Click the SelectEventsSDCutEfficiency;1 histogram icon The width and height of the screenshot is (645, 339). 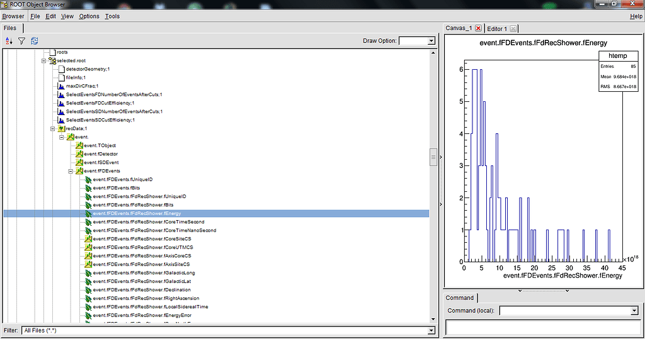coord(61,120)
